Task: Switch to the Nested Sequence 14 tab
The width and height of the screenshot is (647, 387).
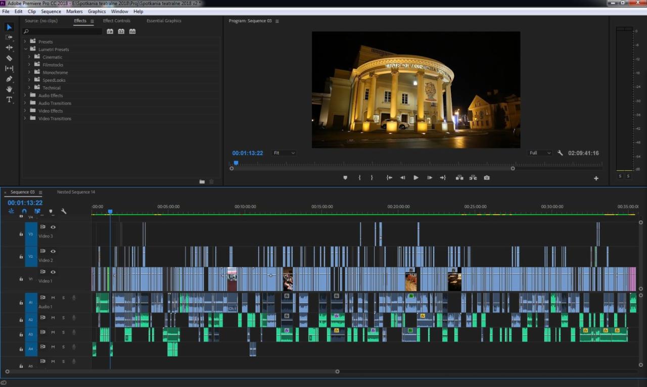Action: tap(76, 192)
